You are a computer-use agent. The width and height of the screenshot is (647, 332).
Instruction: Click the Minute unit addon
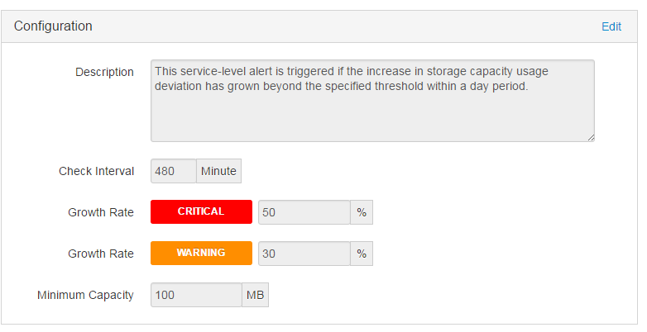[x=218, y=171]
